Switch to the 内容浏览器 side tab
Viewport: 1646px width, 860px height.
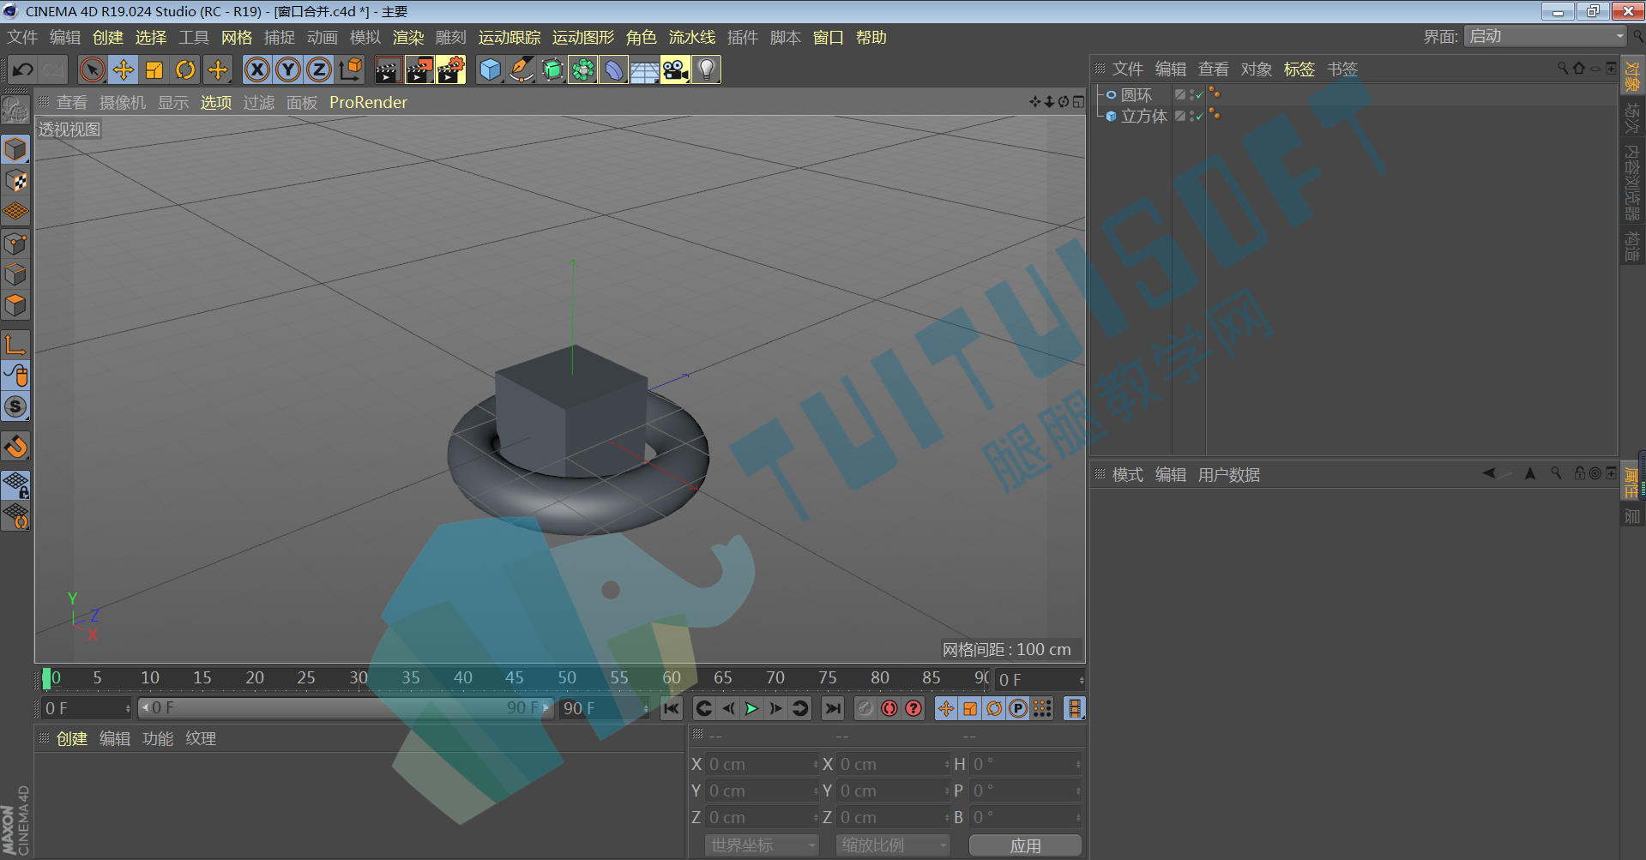pyautogui.click(x=1632, y=182)
